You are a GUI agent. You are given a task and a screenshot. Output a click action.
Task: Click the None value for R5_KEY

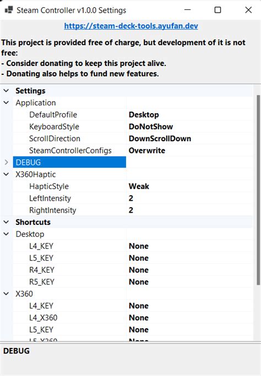point(139,282)
